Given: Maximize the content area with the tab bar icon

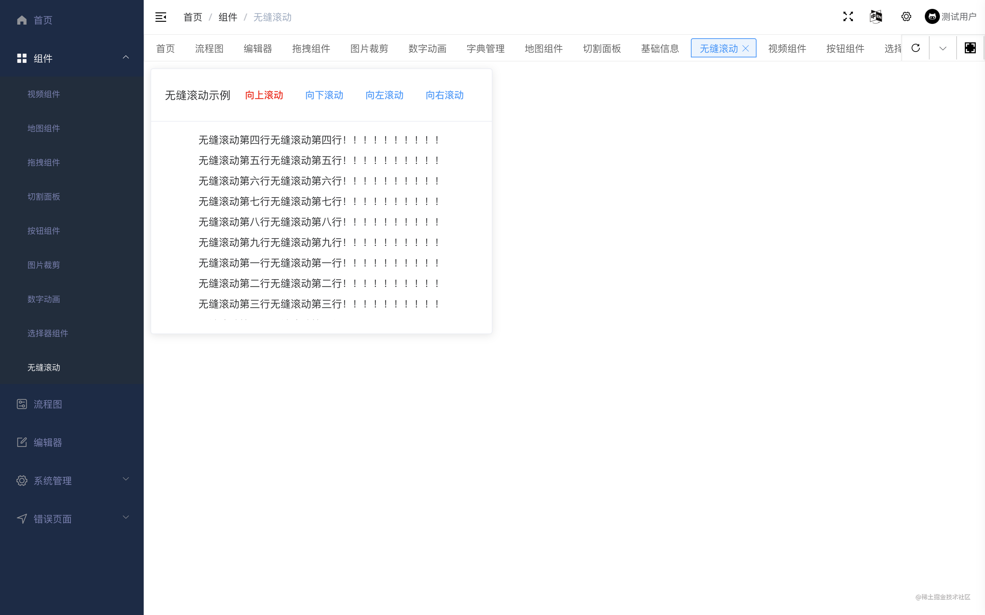Looking at the screenshot, I should tap(970, 48).
